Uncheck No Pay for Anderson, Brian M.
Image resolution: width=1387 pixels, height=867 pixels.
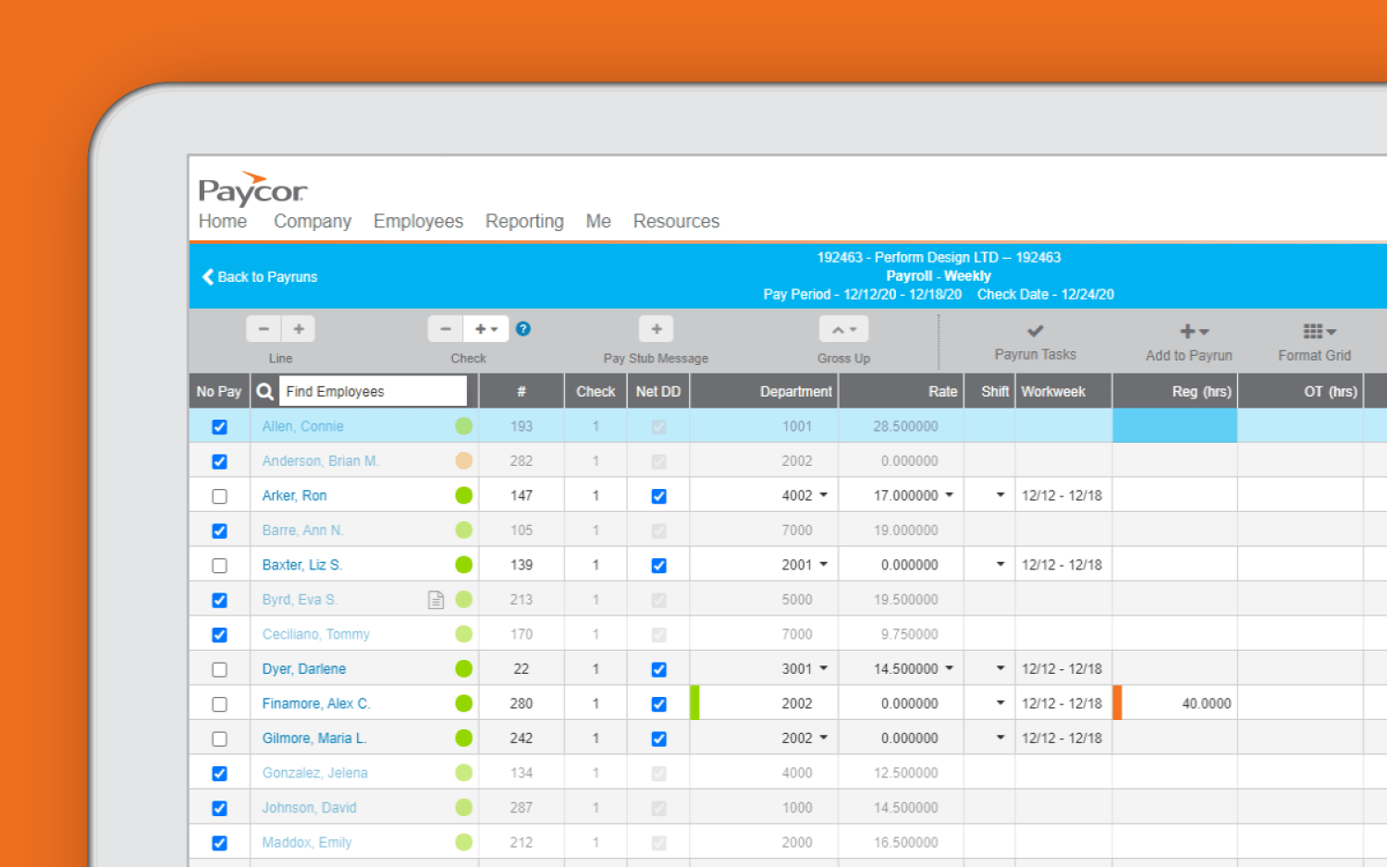(219, 461)
